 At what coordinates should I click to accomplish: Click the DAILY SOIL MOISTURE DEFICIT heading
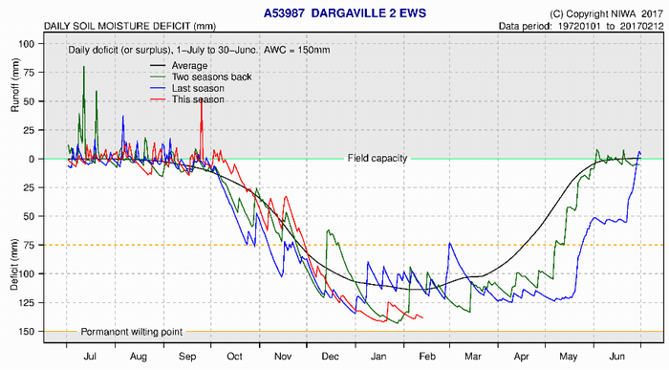pos(130,26)
